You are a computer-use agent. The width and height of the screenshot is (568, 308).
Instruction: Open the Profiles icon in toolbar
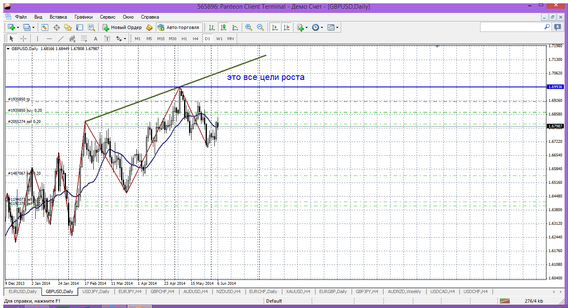pos(27,27)
